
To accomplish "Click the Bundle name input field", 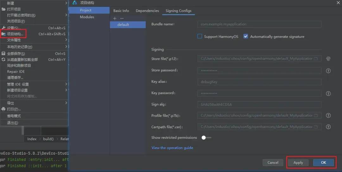I will click(259, 24).
